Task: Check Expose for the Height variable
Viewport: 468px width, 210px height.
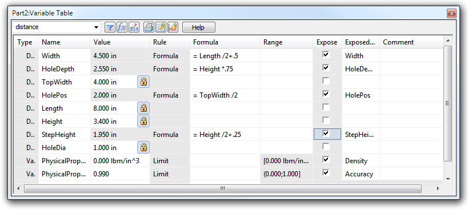Action: 326,120
